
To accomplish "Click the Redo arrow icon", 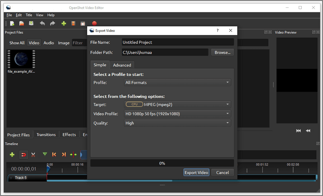I will pos(53,23).
